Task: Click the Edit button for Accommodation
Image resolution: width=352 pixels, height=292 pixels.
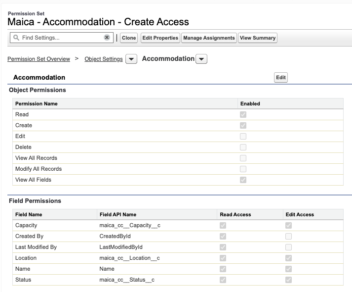Action: tap(281, 78)
